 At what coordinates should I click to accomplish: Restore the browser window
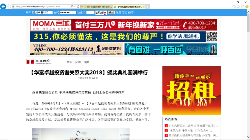click(238, 2)
